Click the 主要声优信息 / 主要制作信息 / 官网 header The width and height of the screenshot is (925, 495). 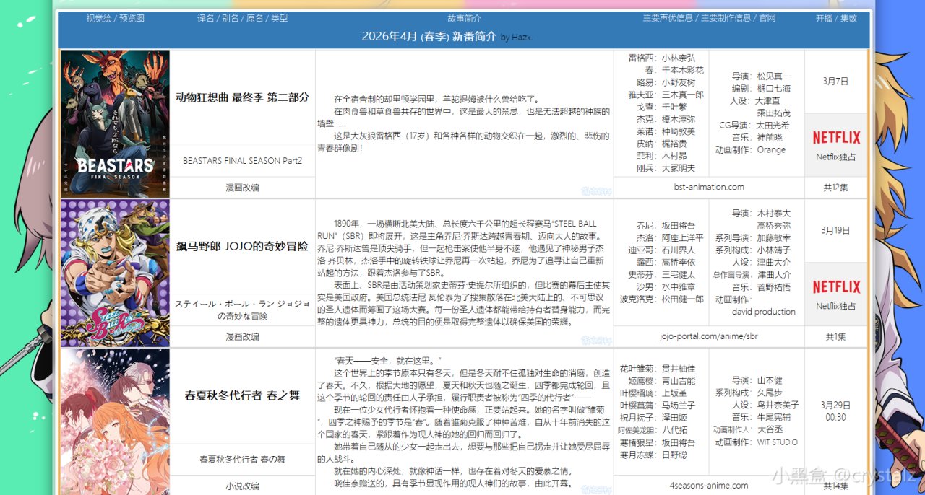pyautogui.click(x=708, y=18)
